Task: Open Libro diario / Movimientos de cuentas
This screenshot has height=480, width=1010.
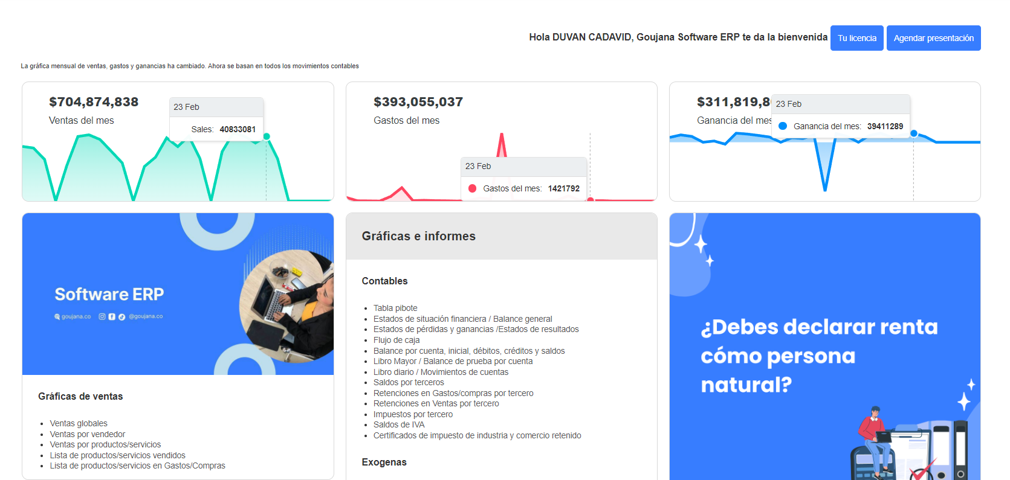Action: (441, 372)
